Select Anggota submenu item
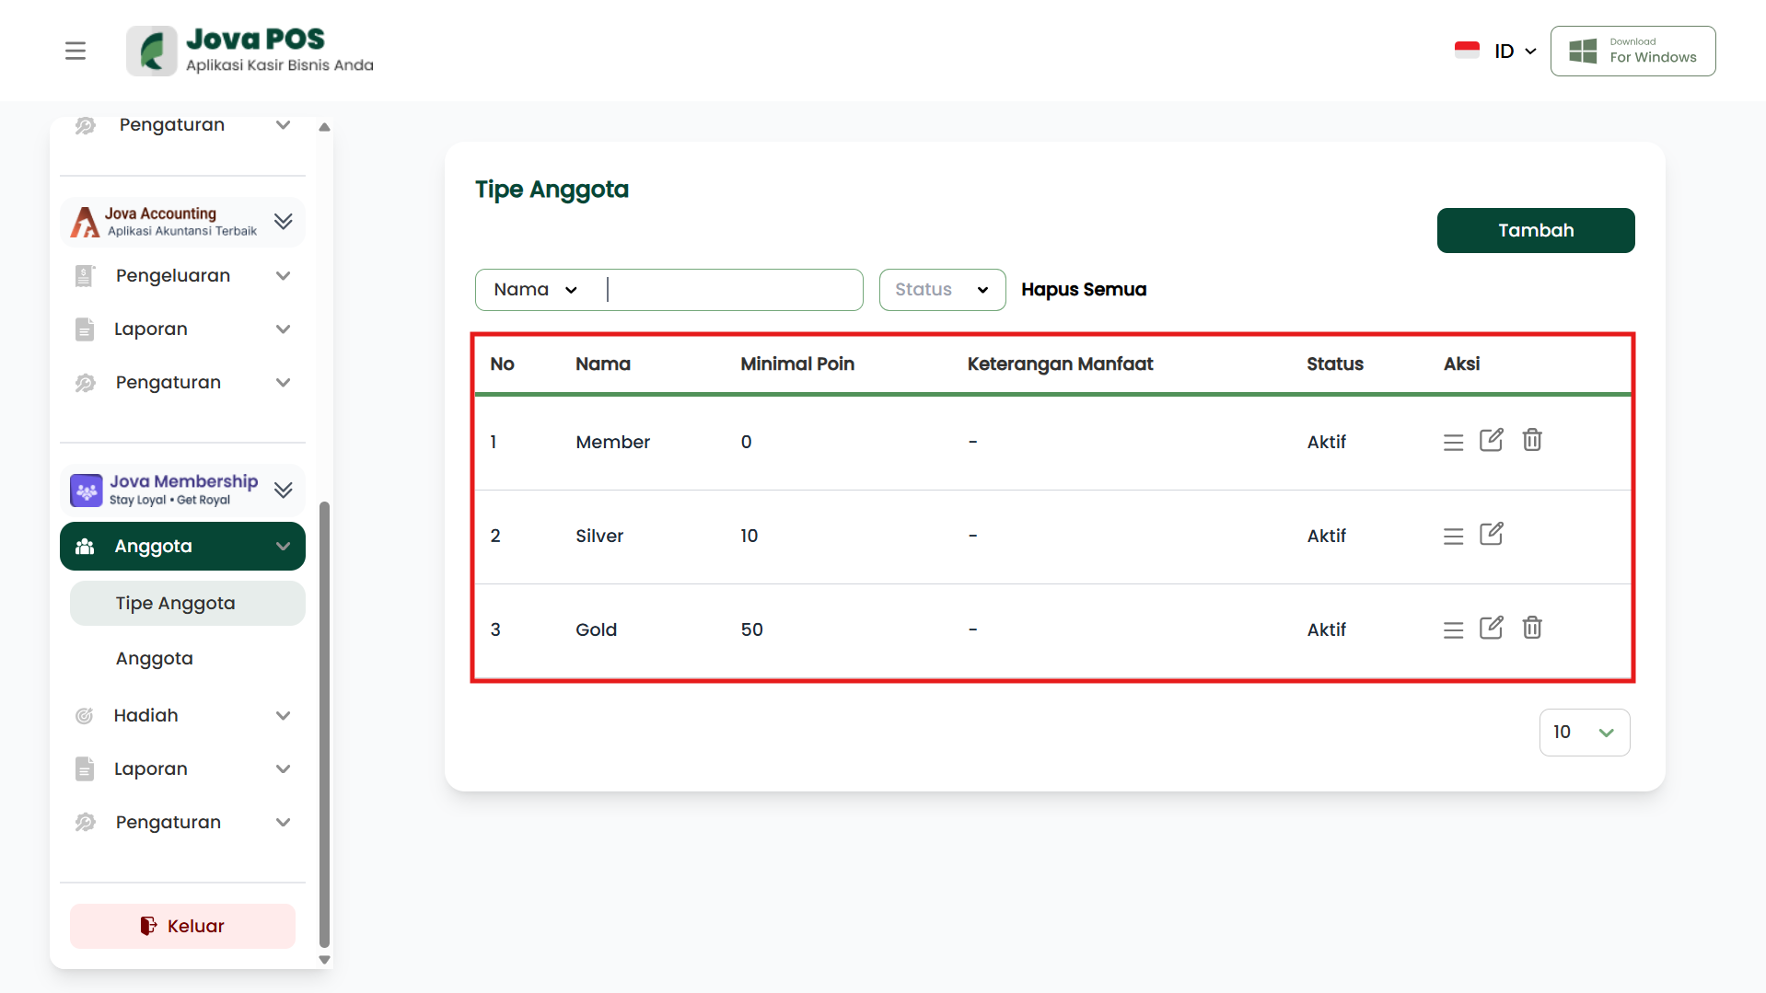 pyautogui.click(x=155, y=658)
